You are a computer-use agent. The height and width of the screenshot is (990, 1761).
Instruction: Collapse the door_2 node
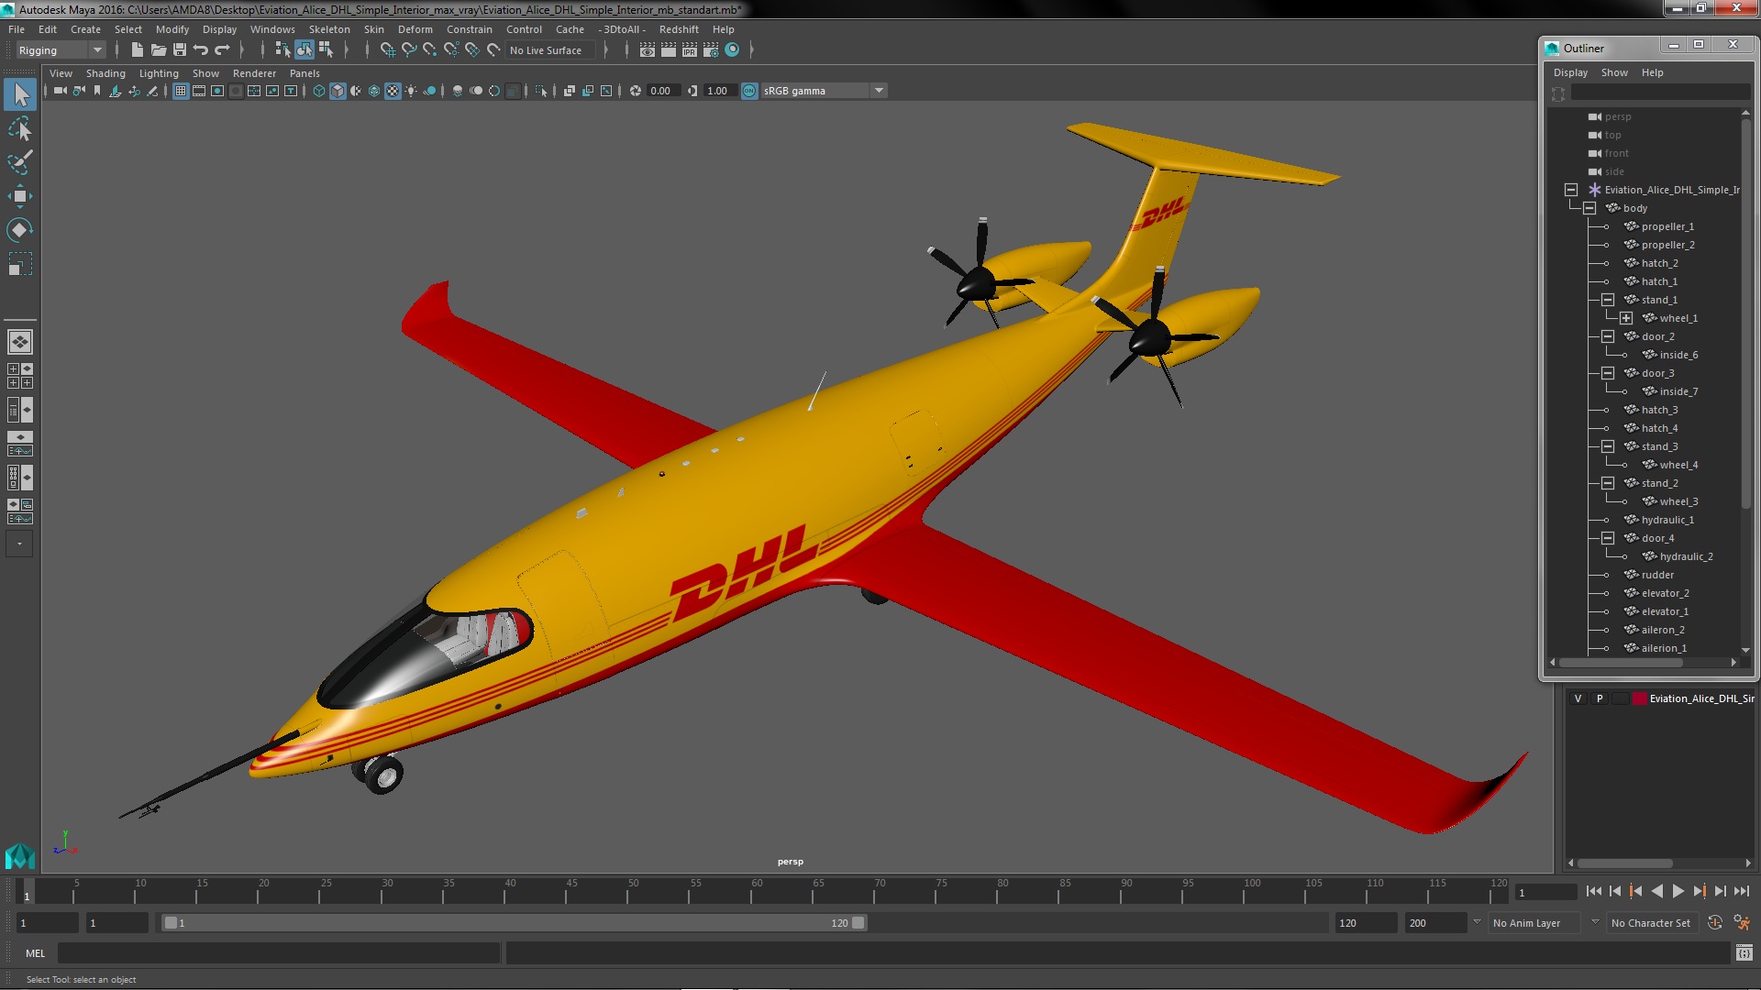click(1608, 336)
